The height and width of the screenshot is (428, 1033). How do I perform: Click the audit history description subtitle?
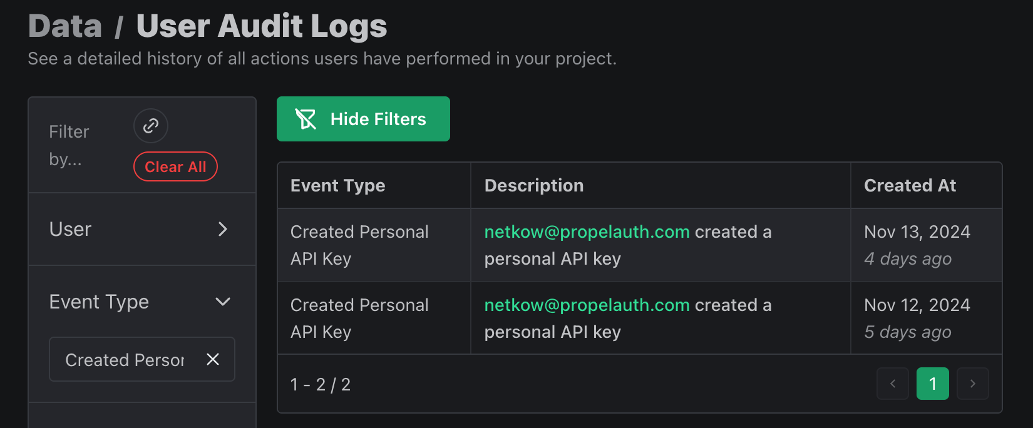[322, 58]
